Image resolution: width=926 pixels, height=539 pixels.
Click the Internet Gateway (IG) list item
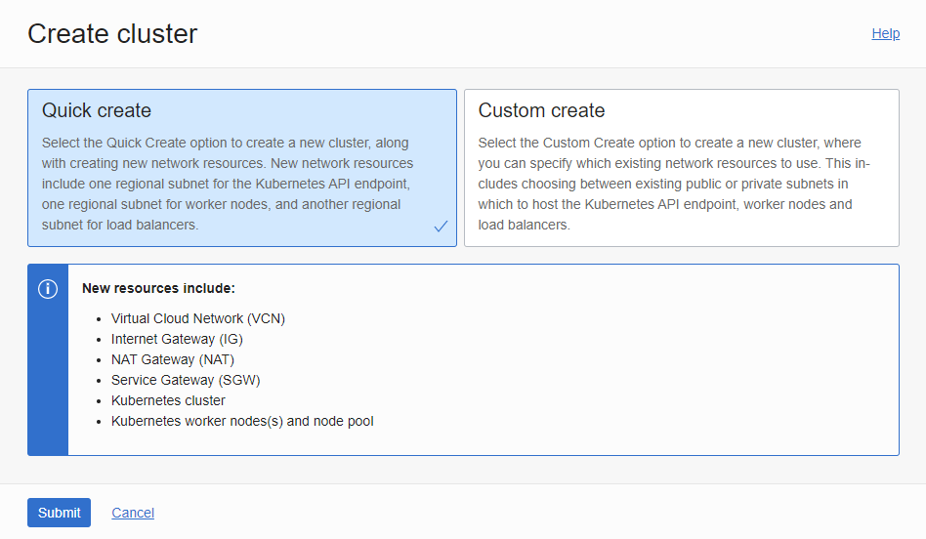coord(177,339)
